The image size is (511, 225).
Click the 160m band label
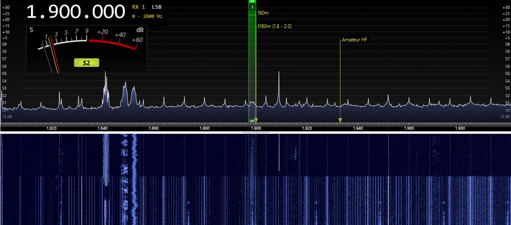coord(263,13)
